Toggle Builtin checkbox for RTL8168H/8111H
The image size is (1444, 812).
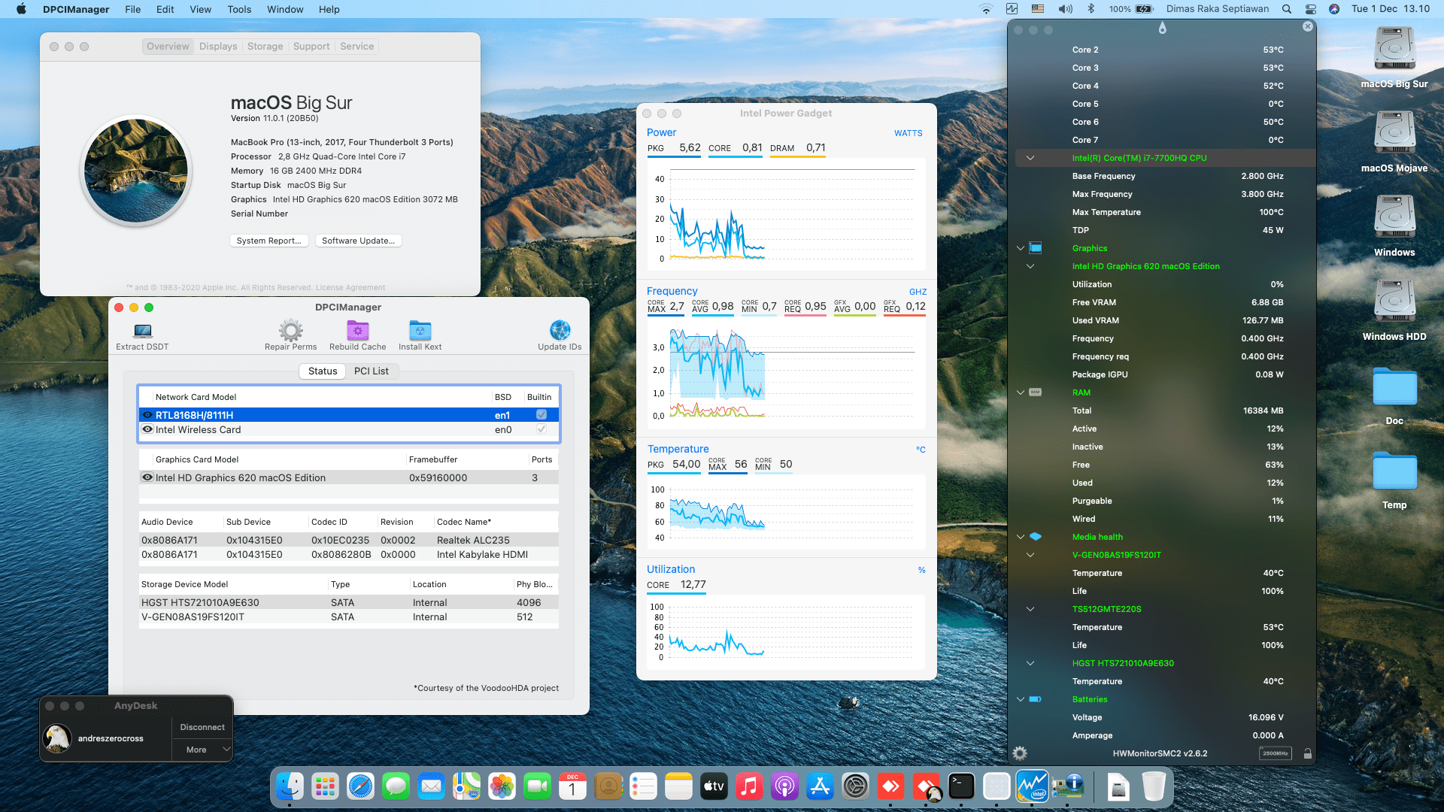coord(541,415)
